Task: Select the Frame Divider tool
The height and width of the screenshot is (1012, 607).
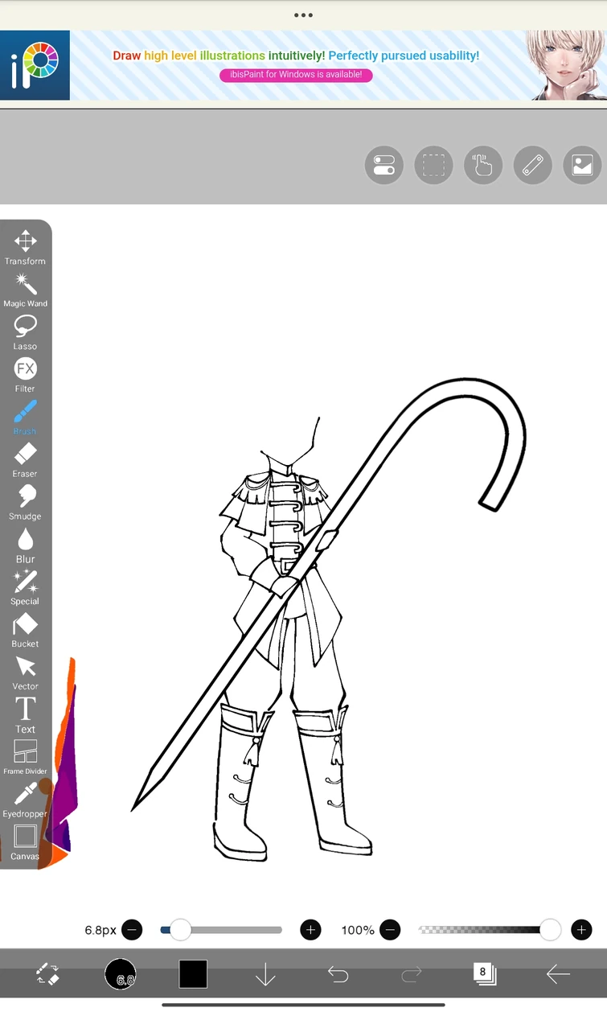Action: coord(25,759)
